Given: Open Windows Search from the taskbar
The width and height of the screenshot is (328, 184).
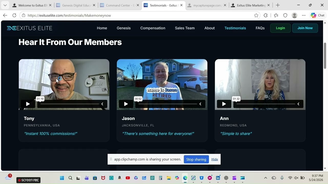Looking at the screenshot, I should pos(70,178).
